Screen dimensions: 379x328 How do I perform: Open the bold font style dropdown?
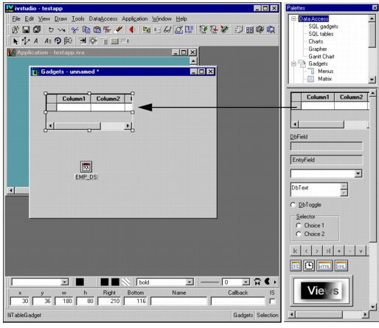pyautogui.click(x=189, y=282)
